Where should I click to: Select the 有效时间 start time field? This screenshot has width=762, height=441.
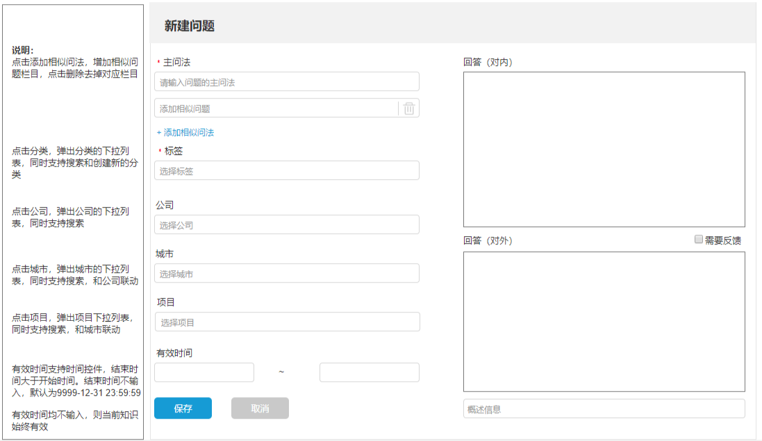[x=204, y=372]
